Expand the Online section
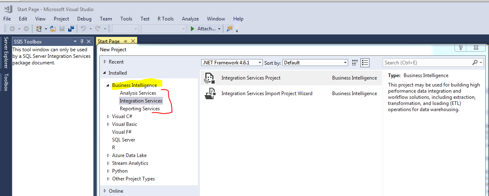 105,191
